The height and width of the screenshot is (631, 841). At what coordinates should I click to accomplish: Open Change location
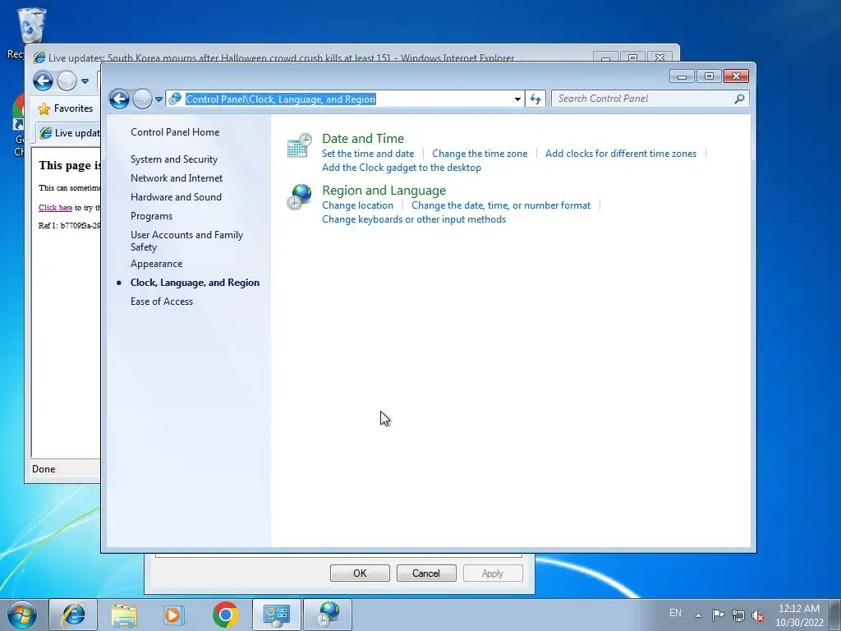coord(358,205)
